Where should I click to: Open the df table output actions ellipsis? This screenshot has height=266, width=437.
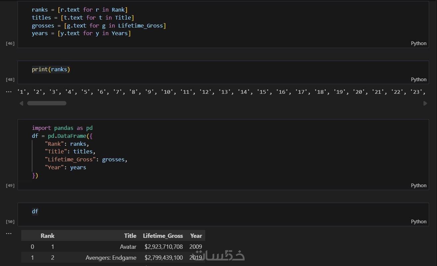tap(9, 234)
